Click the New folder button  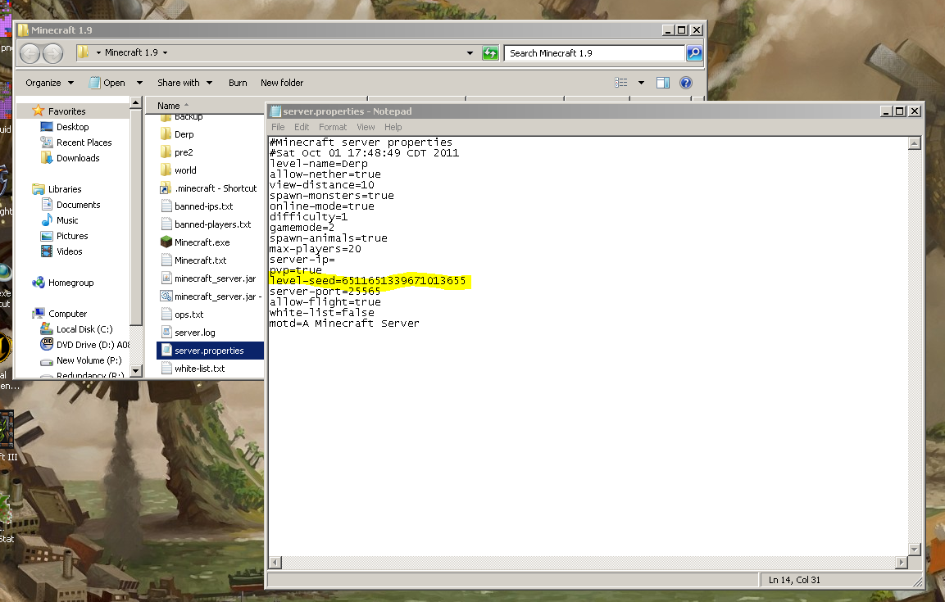pyautogui.click(x=282, y=83)
